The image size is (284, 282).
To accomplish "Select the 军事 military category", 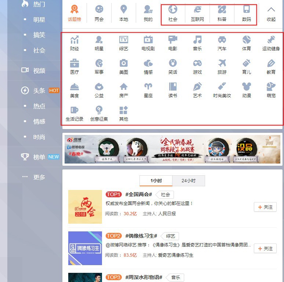I will point(99,67).
